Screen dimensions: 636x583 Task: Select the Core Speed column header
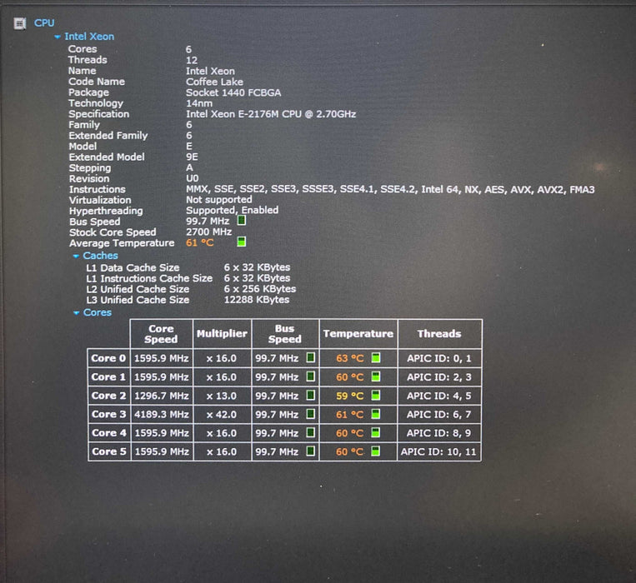tap(161, 334)
